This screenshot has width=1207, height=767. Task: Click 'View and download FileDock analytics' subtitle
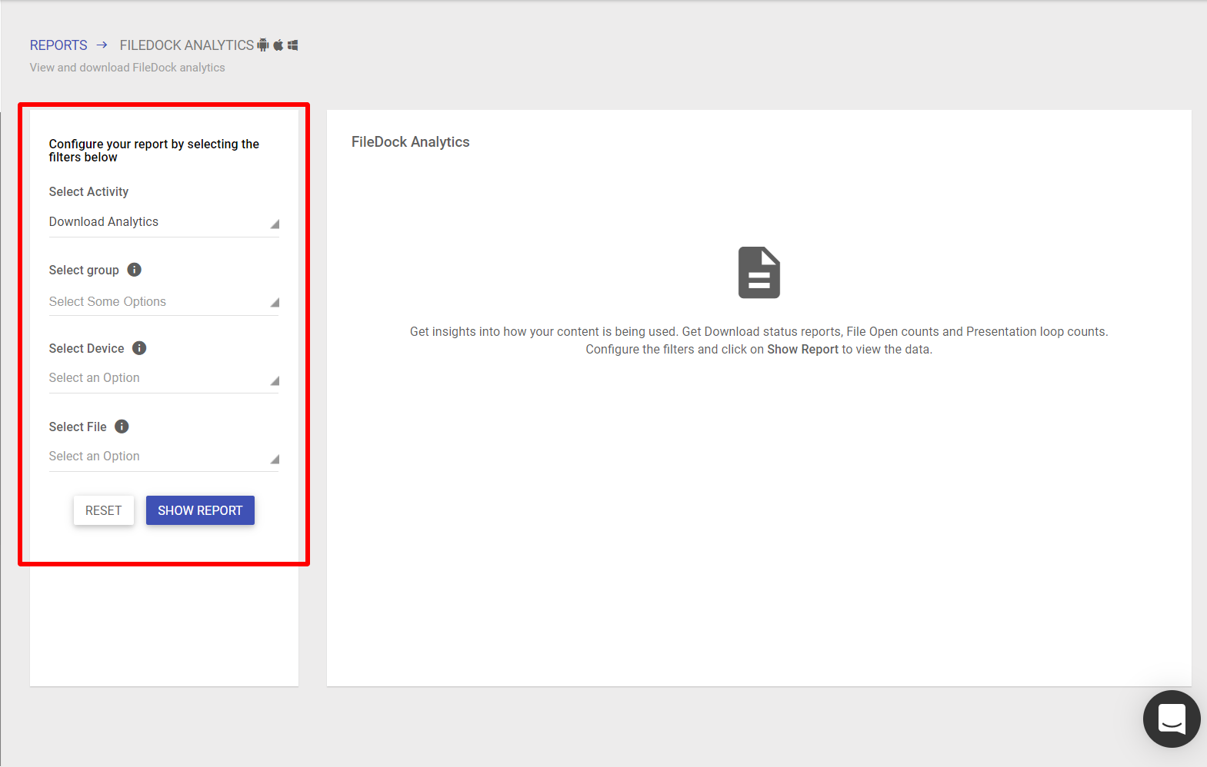coord(128,68)
